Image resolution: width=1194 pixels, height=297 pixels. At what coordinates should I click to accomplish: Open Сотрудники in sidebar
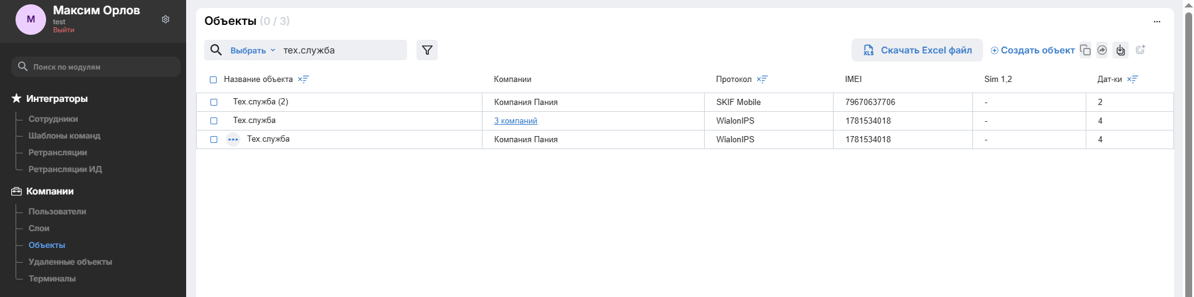[x=53, y=119]
